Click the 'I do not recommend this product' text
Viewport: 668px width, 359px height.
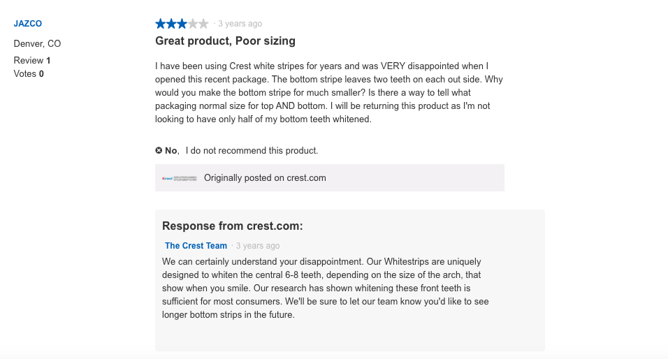point(252,151)
